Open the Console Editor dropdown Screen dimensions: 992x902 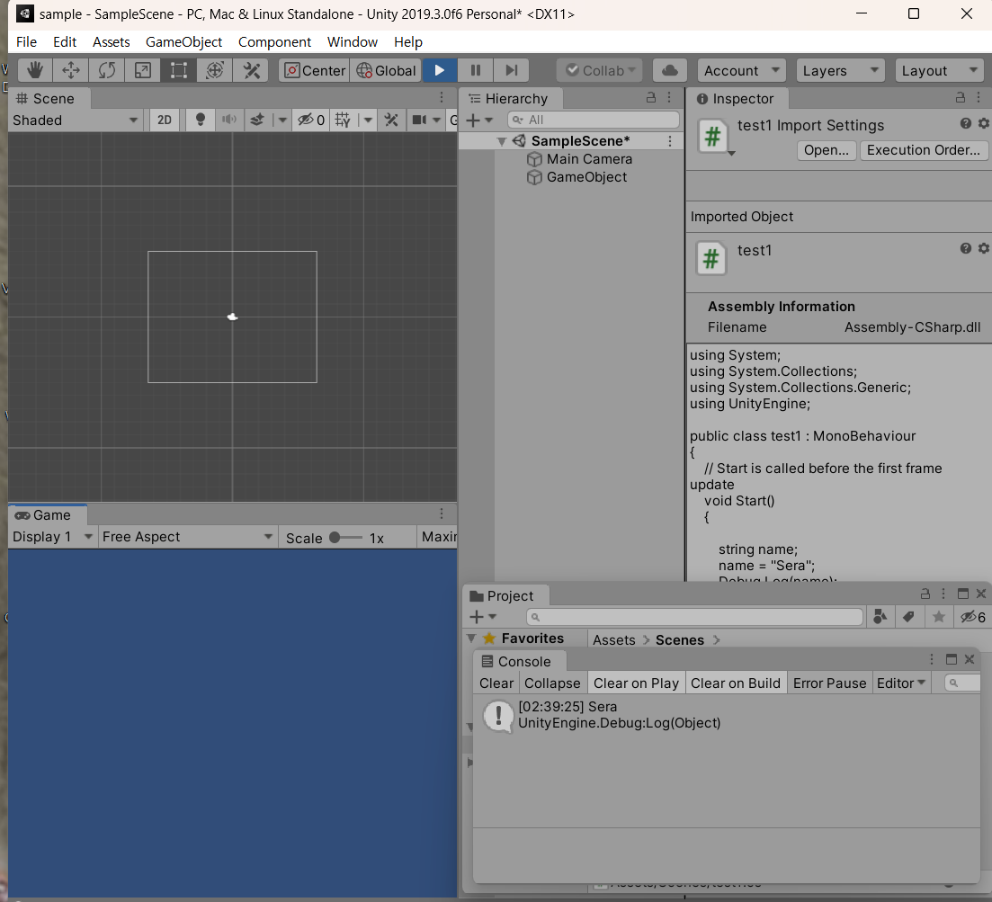point(901,683)
